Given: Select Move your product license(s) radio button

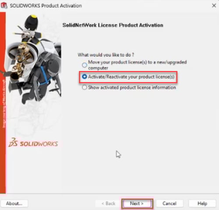Looking at the screenshot, I should [85, 65].
